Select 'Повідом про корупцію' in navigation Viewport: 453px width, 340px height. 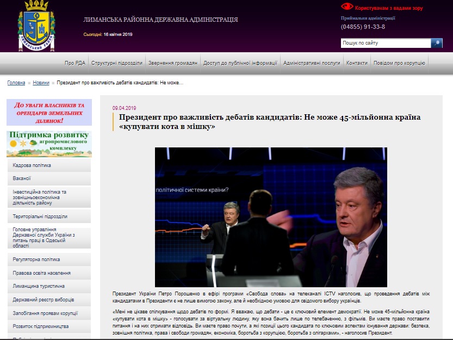coord(400,63)
